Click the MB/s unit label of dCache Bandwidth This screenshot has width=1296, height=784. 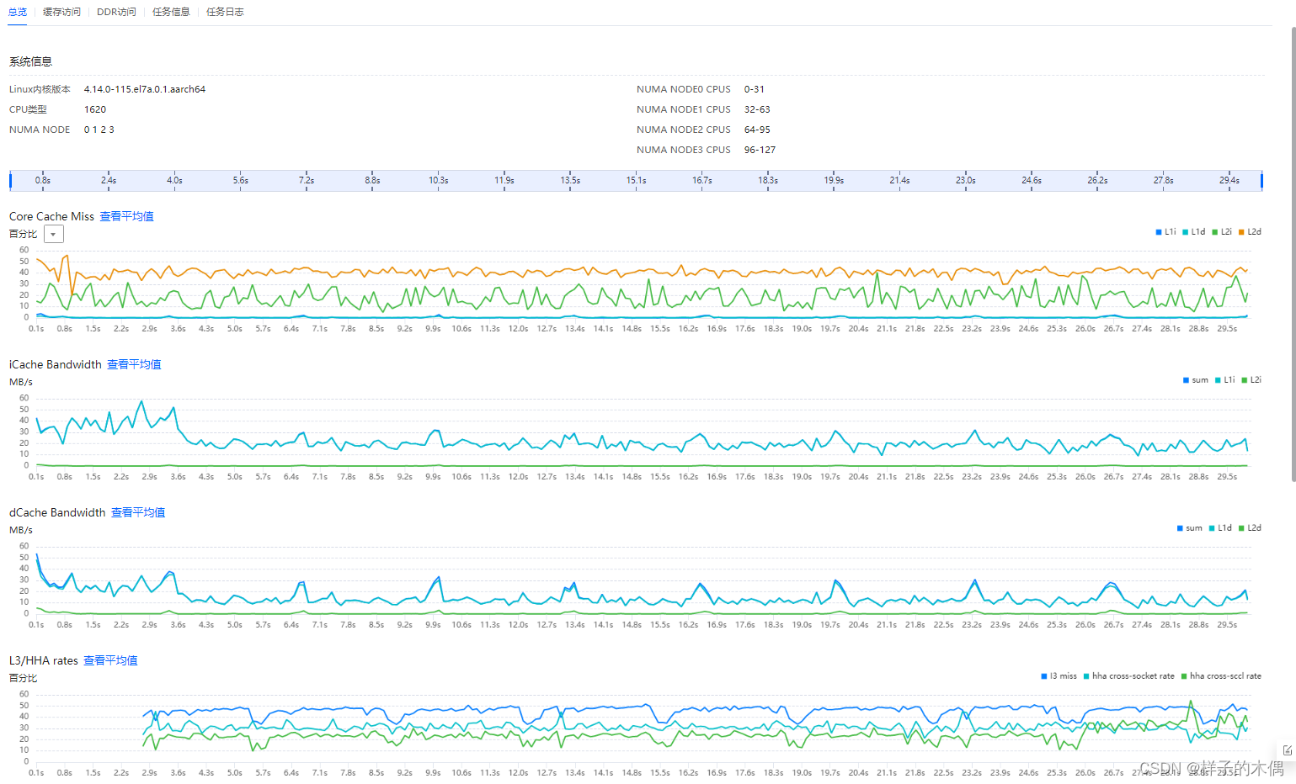click(21, 530)
